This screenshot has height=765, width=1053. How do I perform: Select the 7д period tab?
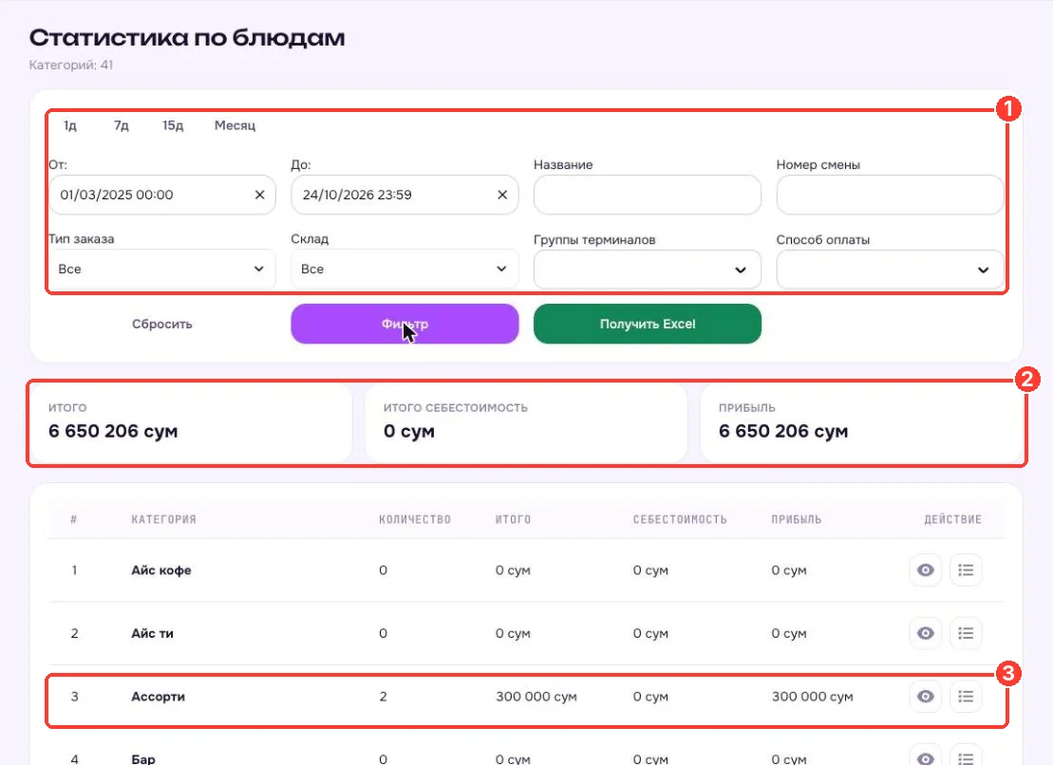point(121,125)
